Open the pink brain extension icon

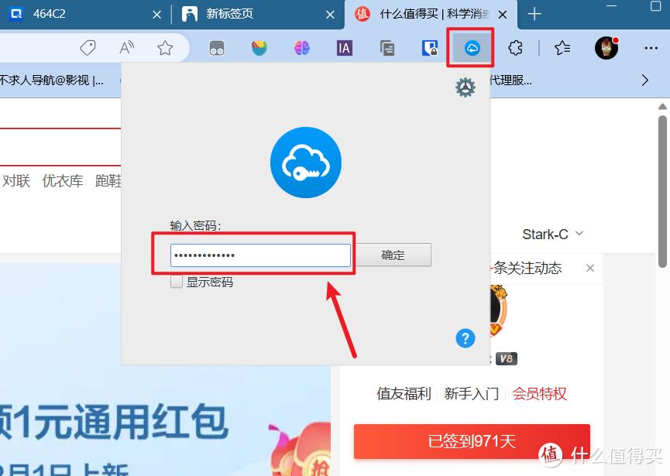tap(302, 48)
